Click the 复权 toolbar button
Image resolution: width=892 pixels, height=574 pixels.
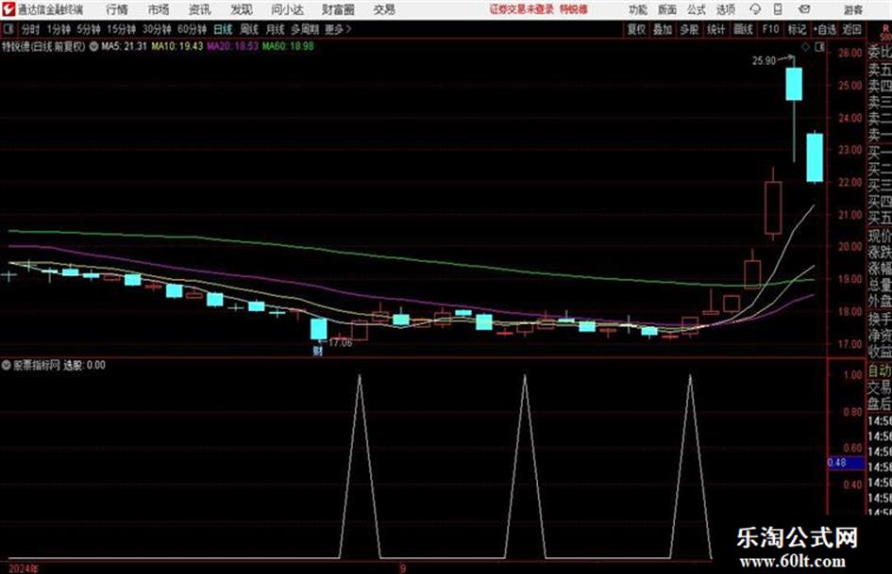636,29
